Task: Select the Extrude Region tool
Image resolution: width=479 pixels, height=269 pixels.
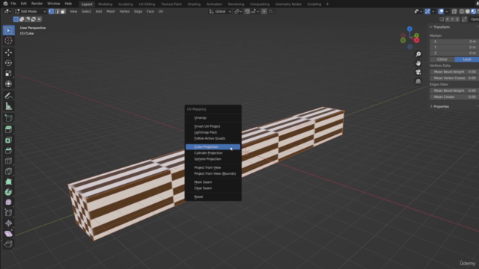Action: pos(8,129)
